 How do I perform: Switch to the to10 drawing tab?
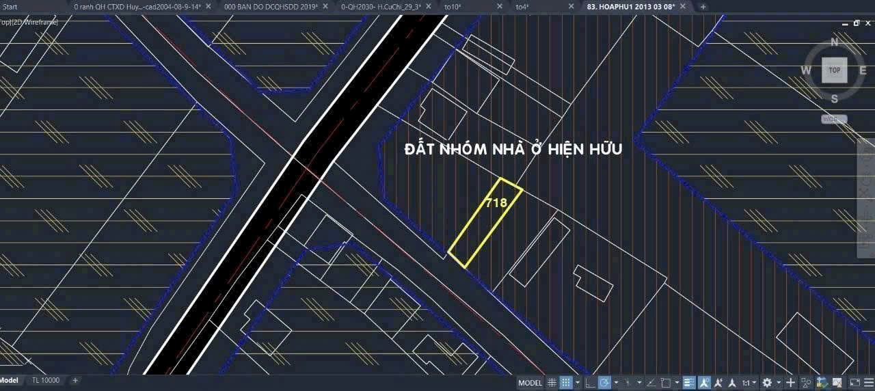[x=453, y=6]
